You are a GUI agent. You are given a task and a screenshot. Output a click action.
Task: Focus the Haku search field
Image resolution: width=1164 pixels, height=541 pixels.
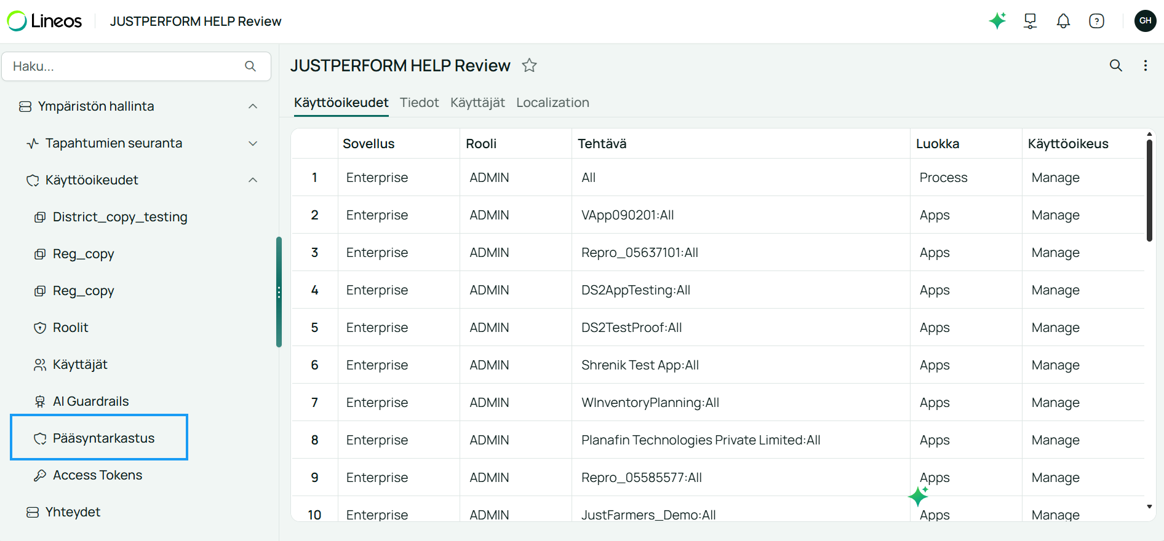[x=137, y=66]
